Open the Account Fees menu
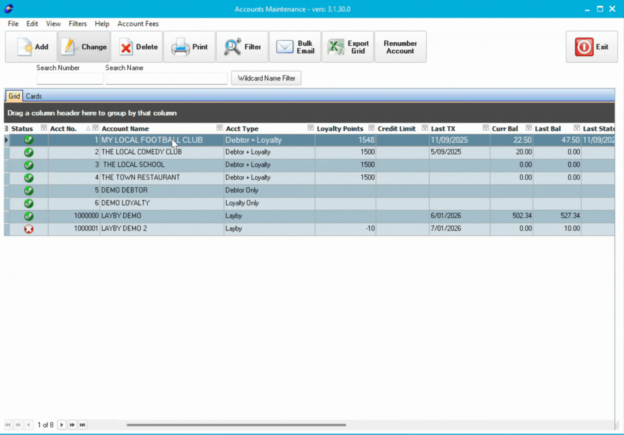The width and height of the screenshot is (624, 435). pyautogui.click(x=138, y=24)
